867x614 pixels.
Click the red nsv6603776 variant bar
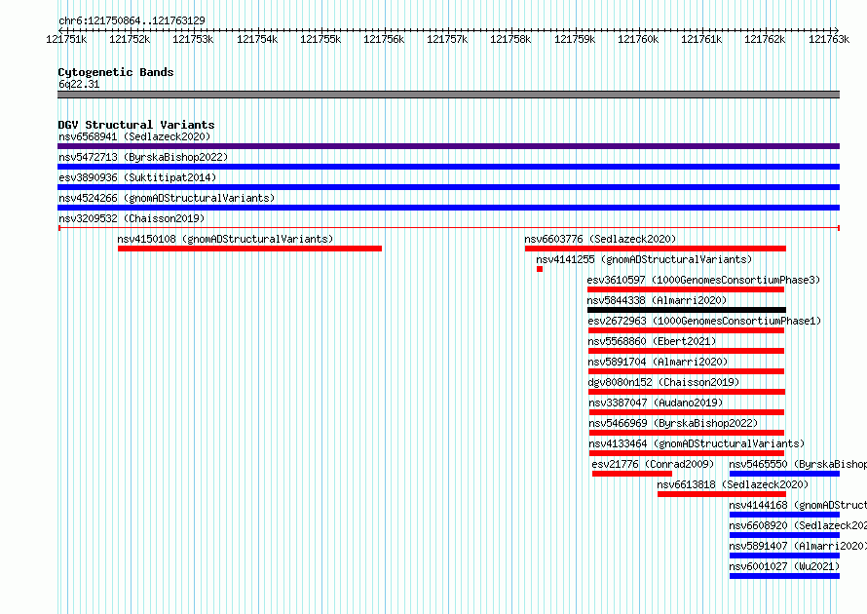coord(656,249)
